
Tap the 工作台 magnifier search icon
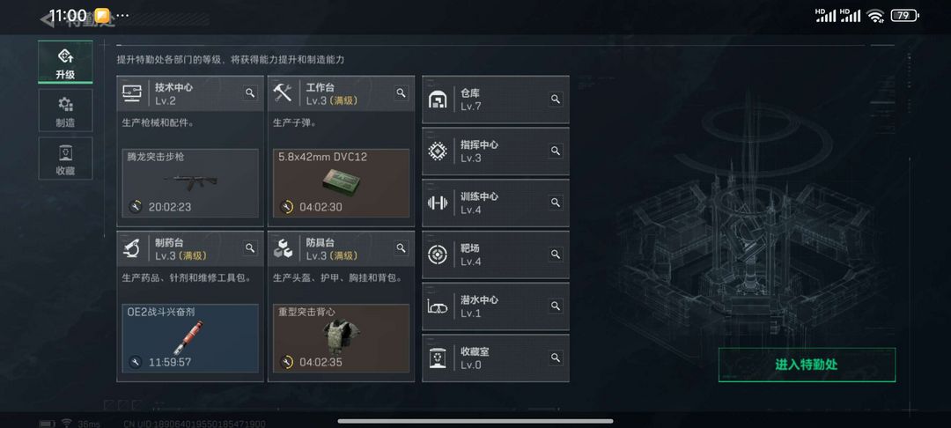401,92
